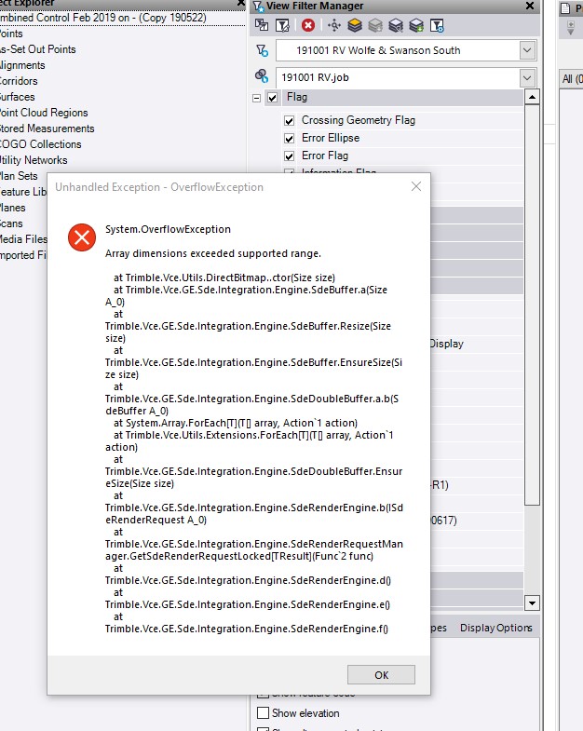
Task: Click the select-by-pick crosshair icon
Action: click(334, 25)
